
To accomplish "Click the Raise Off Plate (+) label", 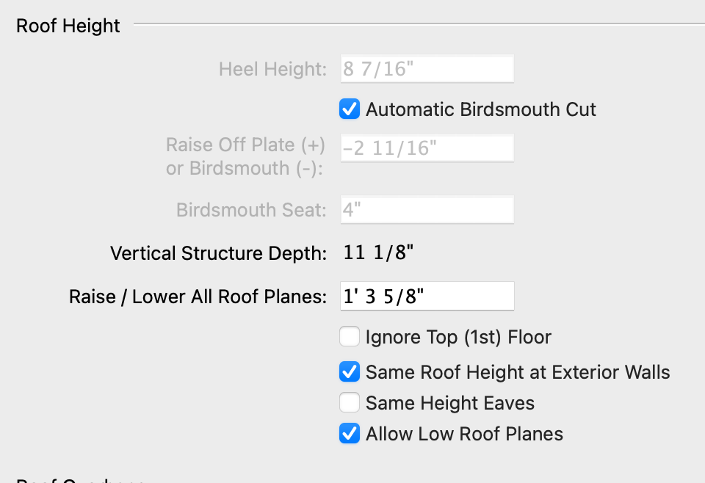I will pyautogui.click(x=245, y=145).
